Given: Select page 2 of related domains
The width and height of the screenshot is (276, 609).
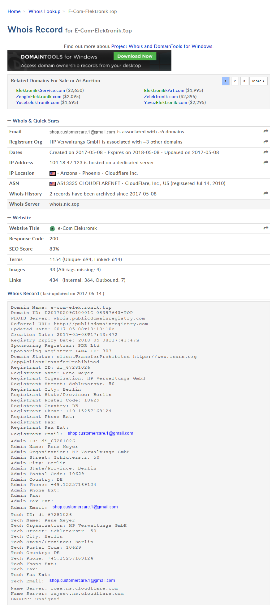Looking at the screenshot, I should pyautogui.click(x=235, y=81).
